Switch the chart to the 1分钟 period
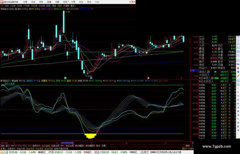The width and height of the screenshot is (240, 154). [13, 6]
